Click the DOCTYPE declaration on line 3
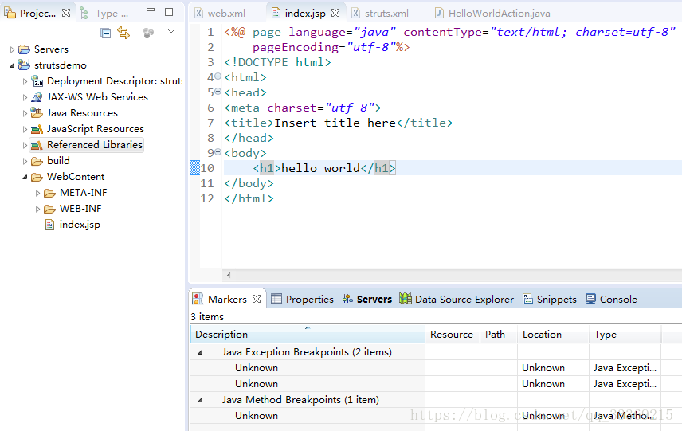The height and width of the screenshot is (431, 682). pyautogui.click(x=277, y=63)
